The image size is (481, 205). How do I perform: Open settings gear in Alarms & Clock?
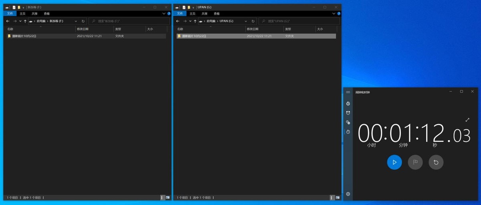[x=348, y=194]
